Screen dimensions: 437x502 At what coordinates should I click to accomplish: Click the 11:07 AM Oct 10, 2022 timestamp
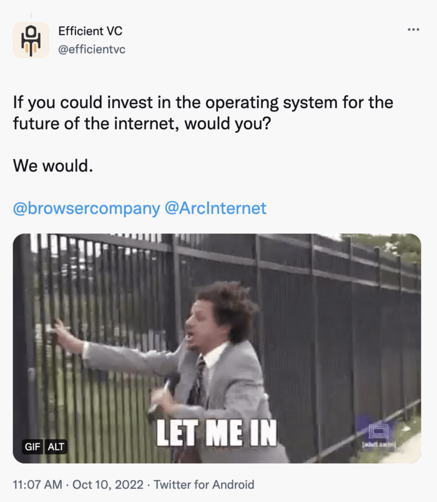coord(78,485)
